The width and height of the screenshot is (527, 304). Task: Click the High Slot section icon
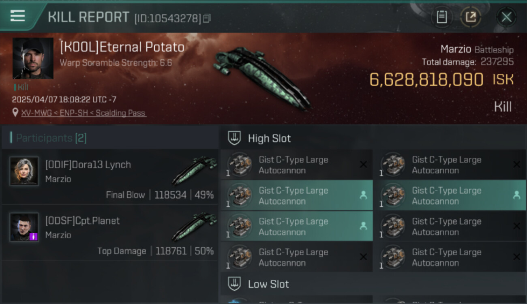point(234,138)
